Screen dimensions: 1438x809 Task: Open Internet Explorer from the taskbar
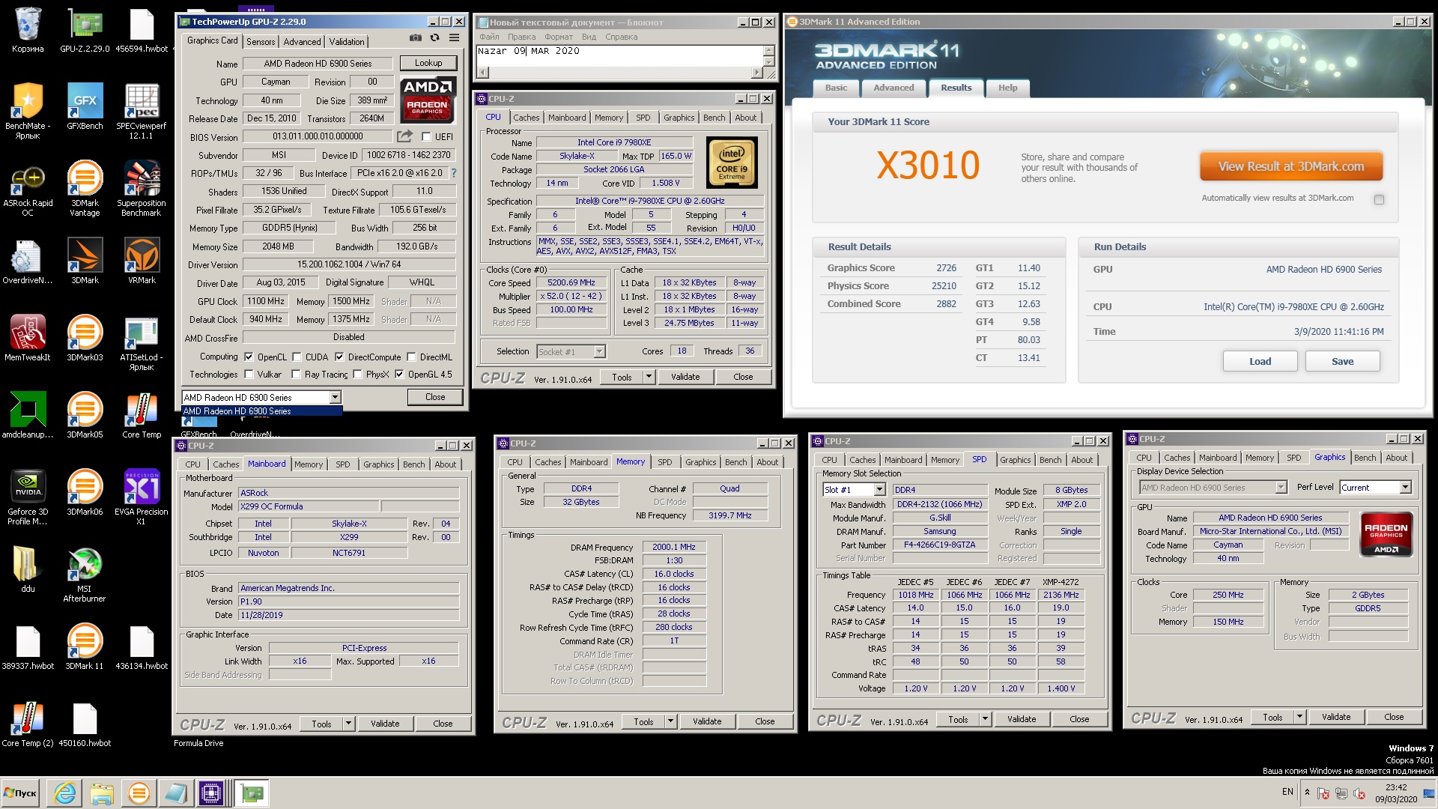click(x=65, y=793)
